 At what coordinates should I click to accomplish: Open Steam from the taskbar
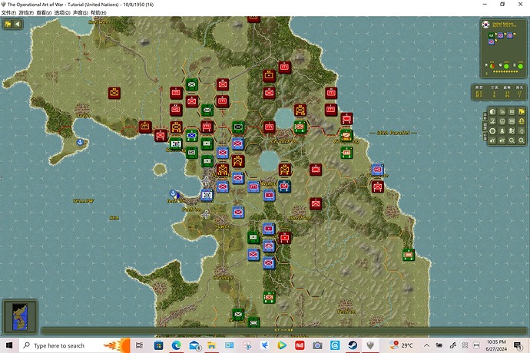(x=353, y=345)
